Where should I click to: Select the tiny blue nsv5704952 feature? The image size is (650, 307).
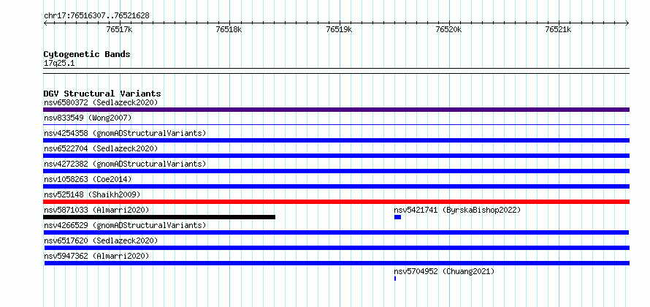click(395, 278)
